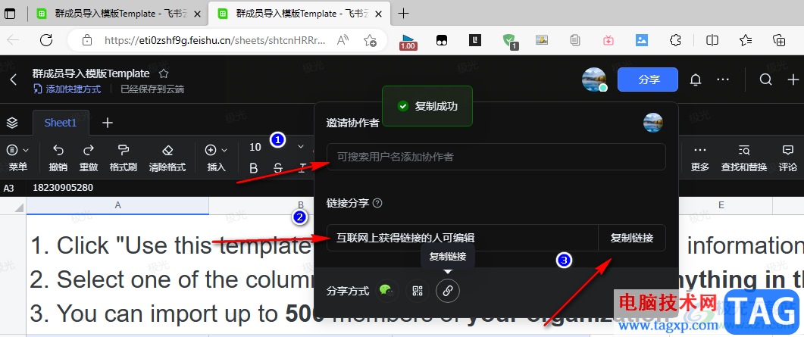Screen dimensions: 804x337
Task: Close the first 群成员导入模版Template tab
Action: click(x=196, y=14)
